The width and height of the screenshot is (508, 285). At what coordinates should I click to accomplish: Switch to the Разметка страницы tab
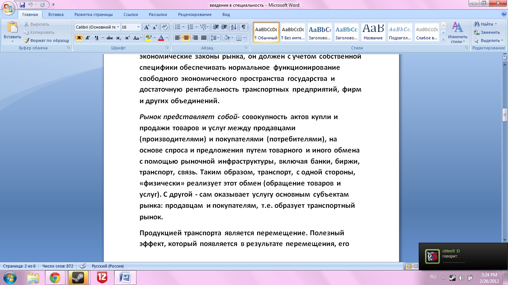click(x=93, y=14)
